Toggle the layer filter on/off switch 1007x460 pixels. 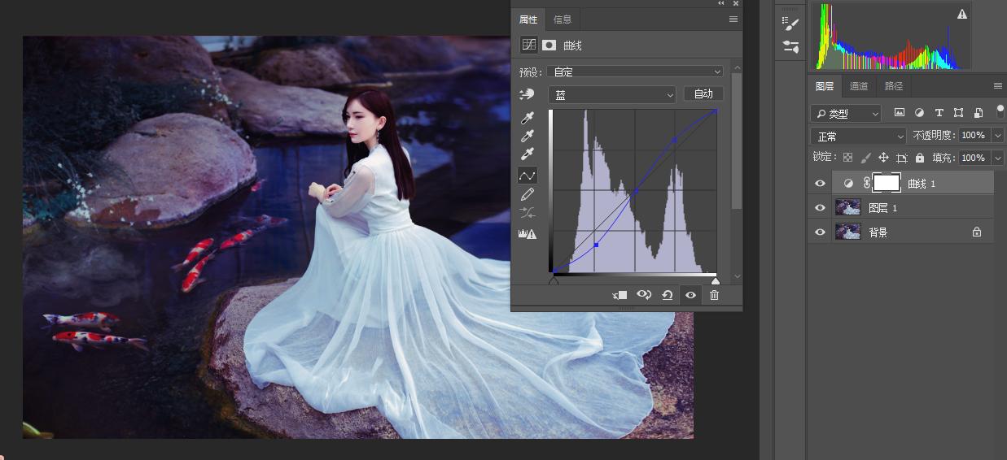(1000, 112)
